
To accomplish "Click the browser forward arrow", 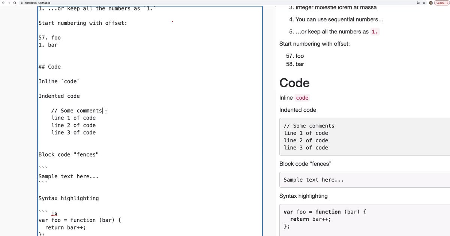I will click(x=9, y=3).
